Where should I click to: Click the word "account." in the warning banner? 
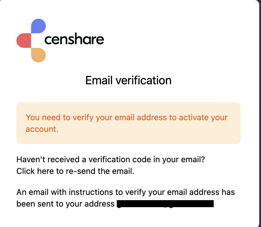coord(42,129)
